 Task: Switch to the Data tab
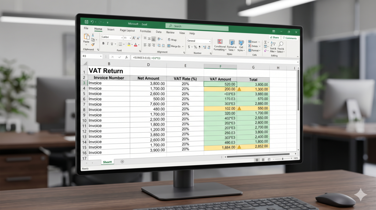tap(159, 32)
